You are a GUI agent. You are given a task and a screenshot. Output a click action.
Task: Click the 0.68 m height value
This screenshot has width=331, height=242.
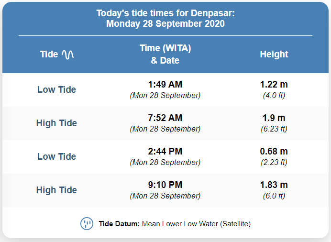pyautogui.click(x=274, y=151)
